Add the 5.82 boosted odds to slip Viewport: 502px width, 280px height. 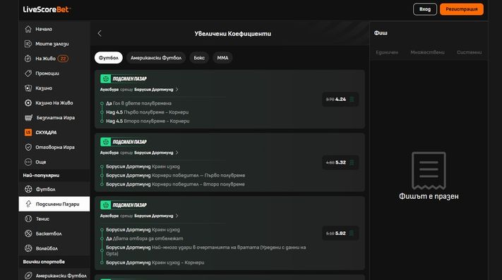click(340, 233)
